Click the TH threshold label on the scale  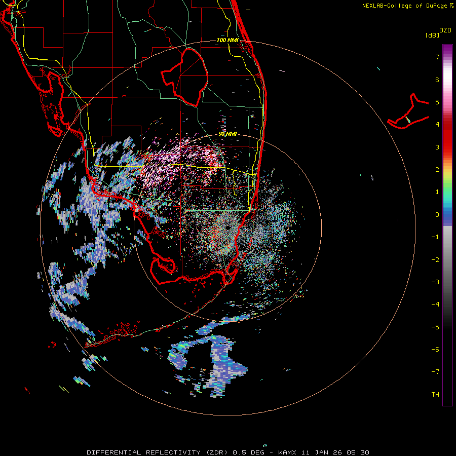pos(435,395)
